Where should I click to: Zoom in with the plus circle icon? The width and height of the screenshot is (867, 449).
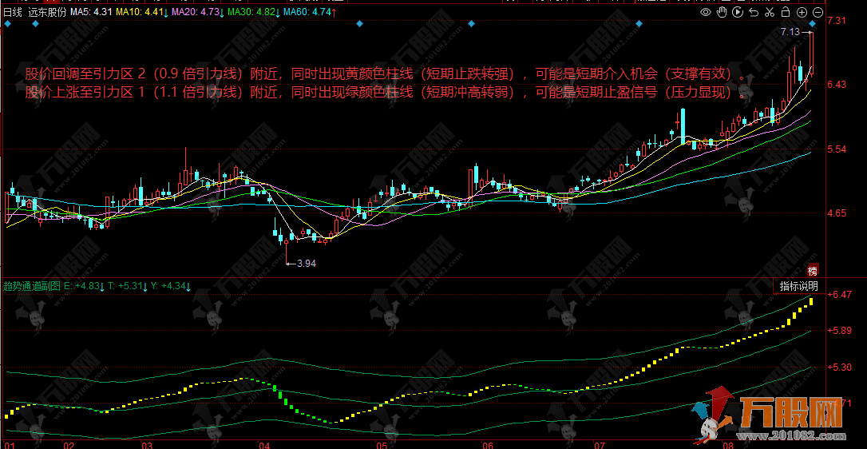[x=802, y=12]
